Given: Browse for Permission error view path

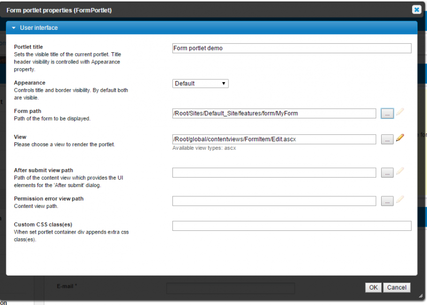Looking at the screenshot, I should pyautogui.click(x=387, y=201).
